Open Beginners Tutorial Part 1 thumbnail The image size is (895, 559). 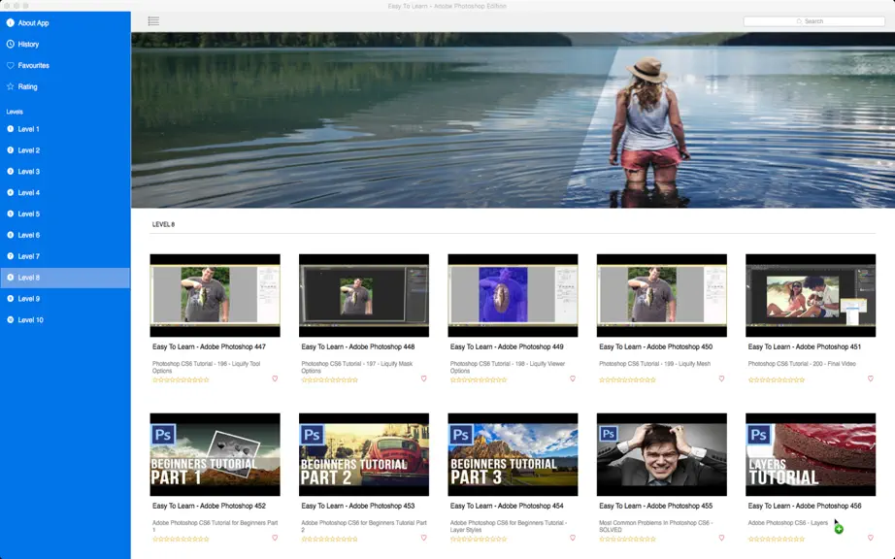[215, 454]
